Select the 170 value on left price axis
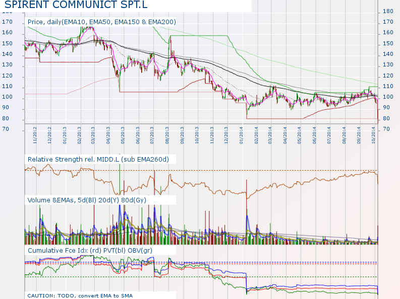Image resolution: width=400 pixels, height=299 pixels. 7,22
